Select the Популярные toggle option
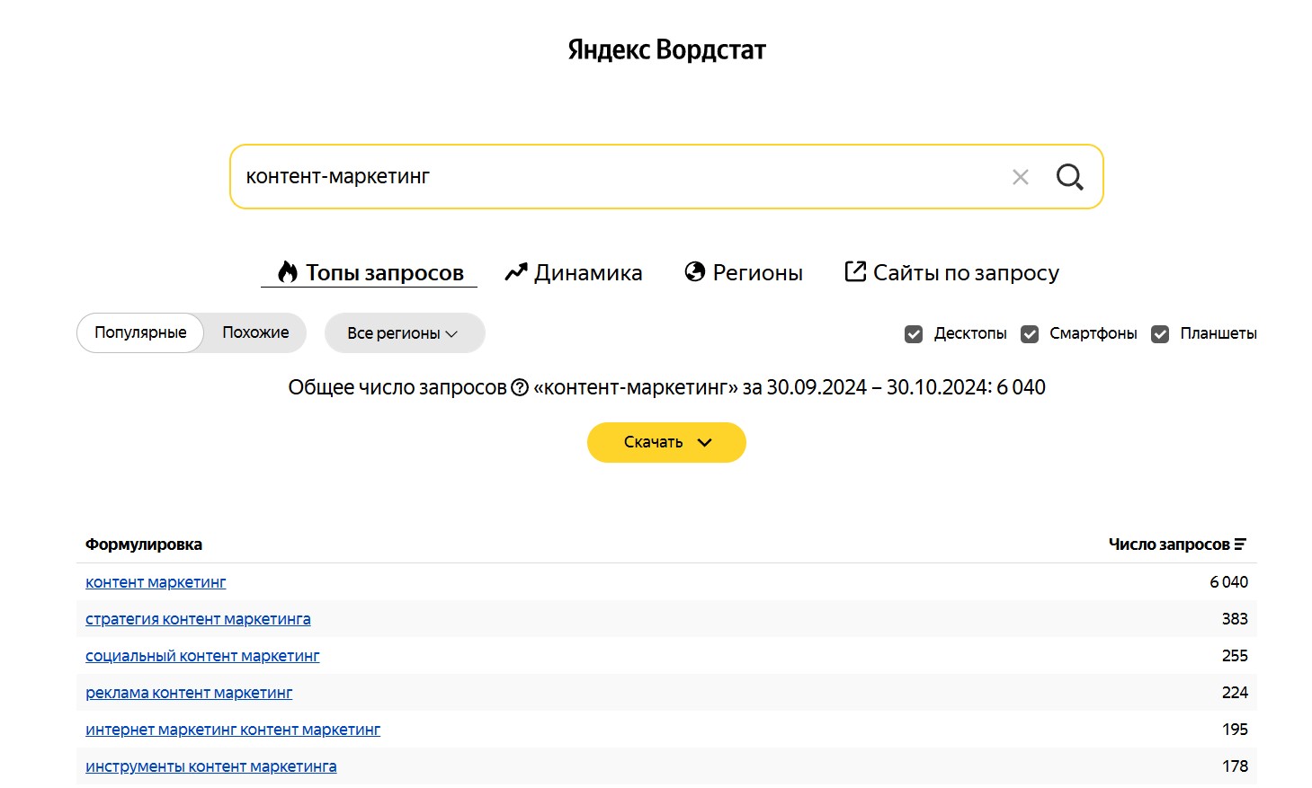The image size is (1312, 788). 140,332
